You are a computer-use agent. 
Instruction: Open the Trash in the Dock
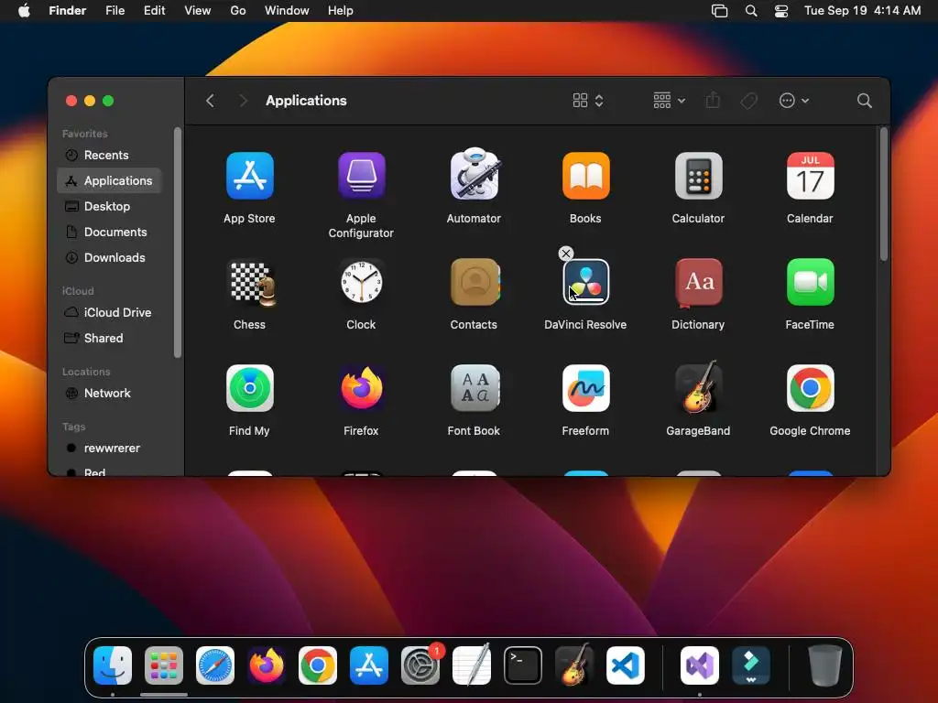click(x=825, y=665)
